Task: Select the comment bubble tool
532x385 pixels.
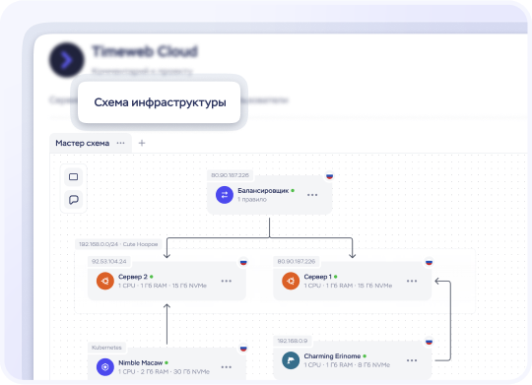Action: point(73,200)
